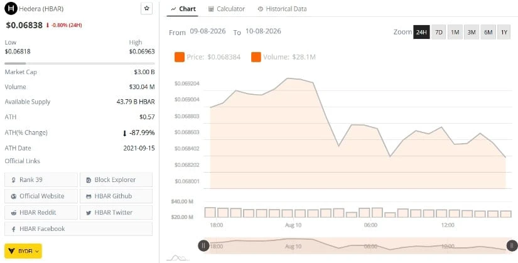Click the ATH Date 2021-09-15
Screen dimensions: 518x263
[139, 148]
